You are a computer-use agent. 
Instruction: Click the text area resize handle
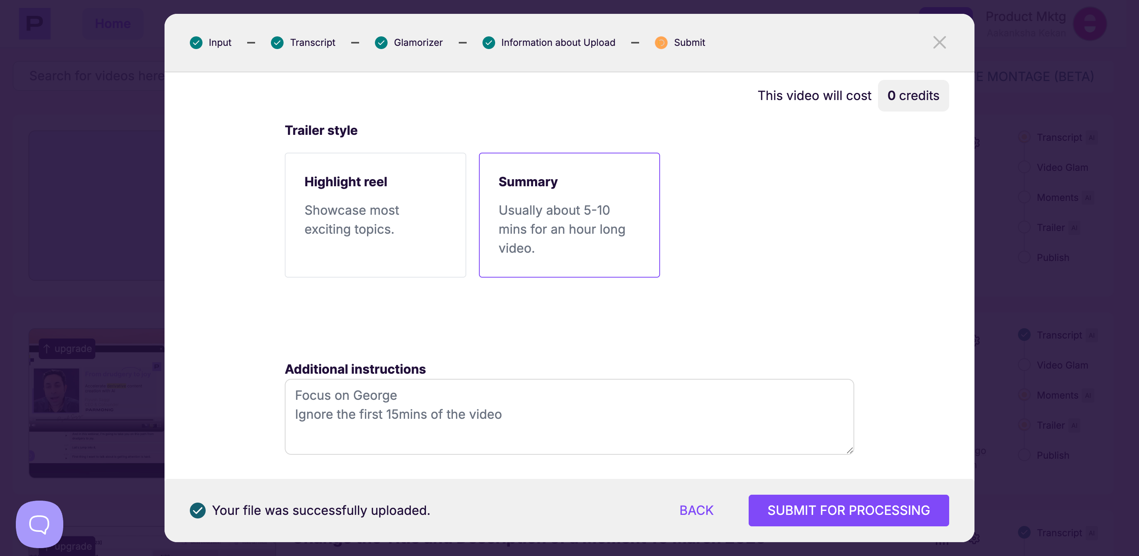(x=850, y=450)
